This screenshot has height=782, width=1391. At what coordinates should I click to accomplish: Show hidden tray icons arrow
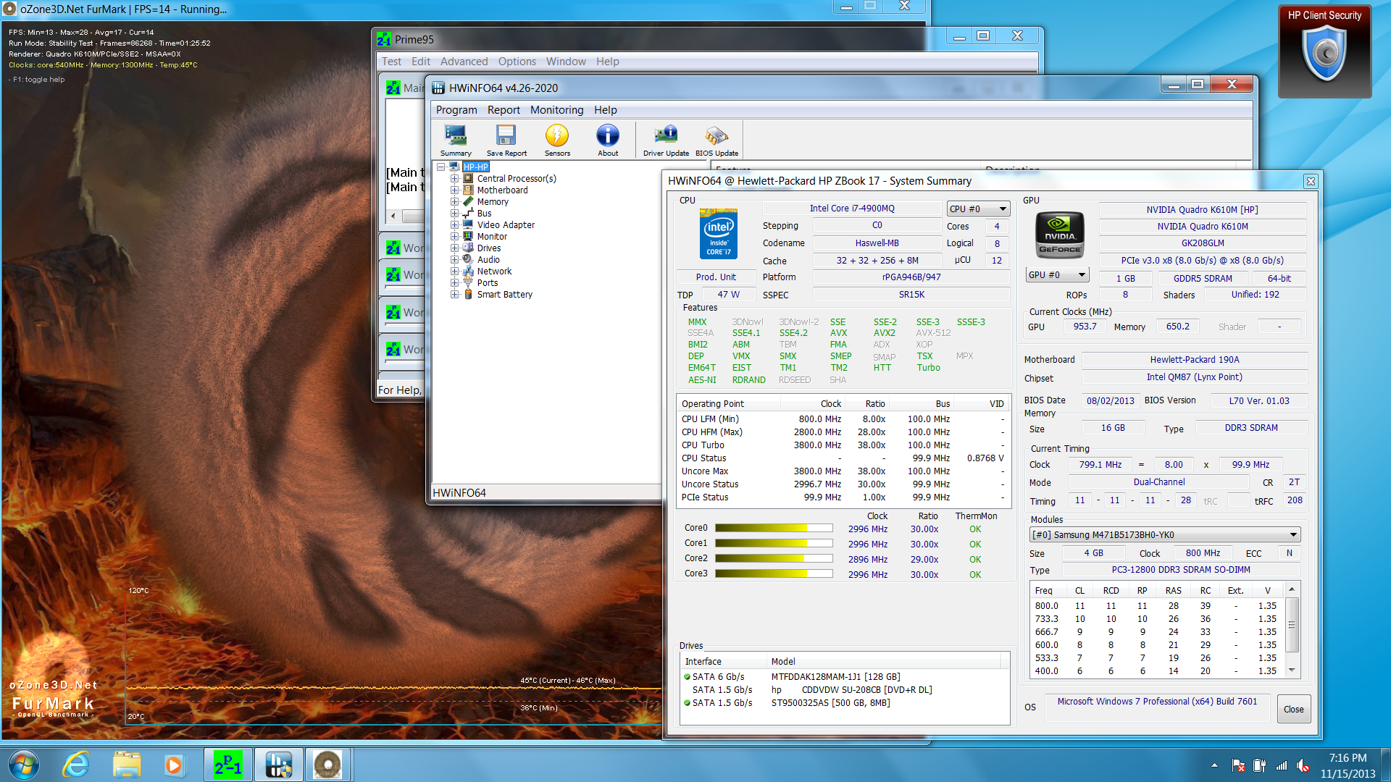click(1214, 765)
